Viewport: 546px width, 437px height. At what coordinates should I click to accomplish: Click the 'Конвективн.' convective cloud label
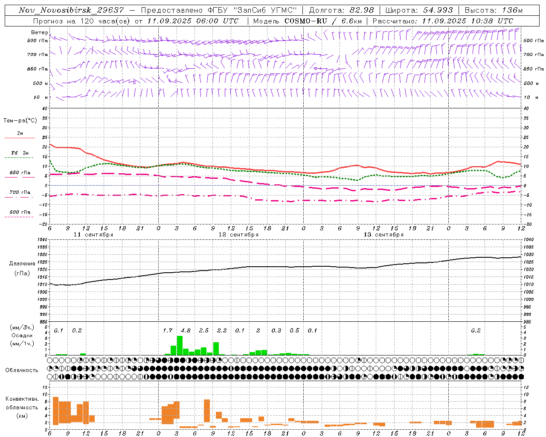pyautogui.click(x=22, y=399)
